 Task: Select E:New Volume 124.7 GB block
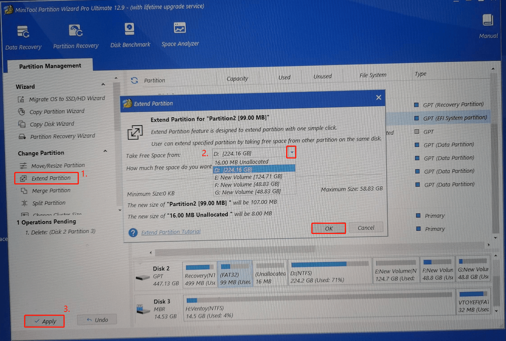[x=396, y=271]
